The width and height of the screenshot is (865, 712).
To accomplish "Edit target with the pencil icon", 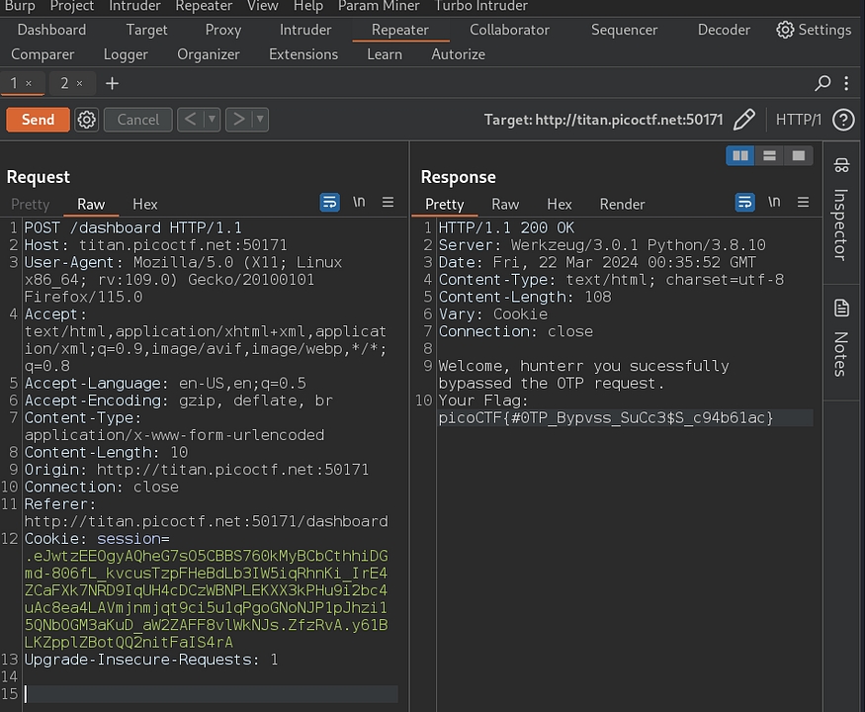I will point(744,120).
